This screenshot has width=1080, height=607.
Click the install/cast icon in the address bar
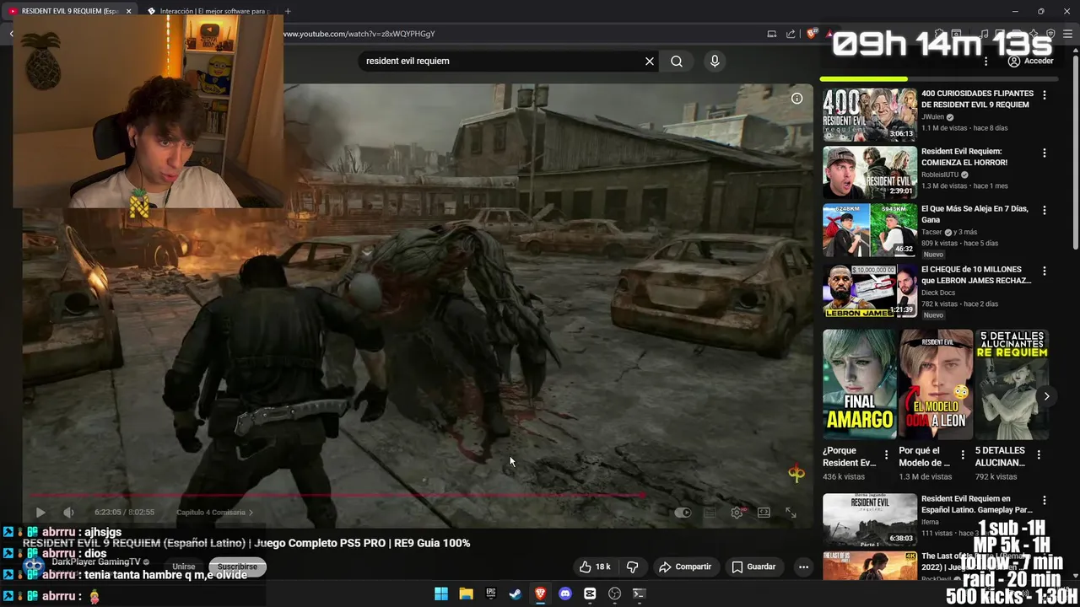[771, 34]
